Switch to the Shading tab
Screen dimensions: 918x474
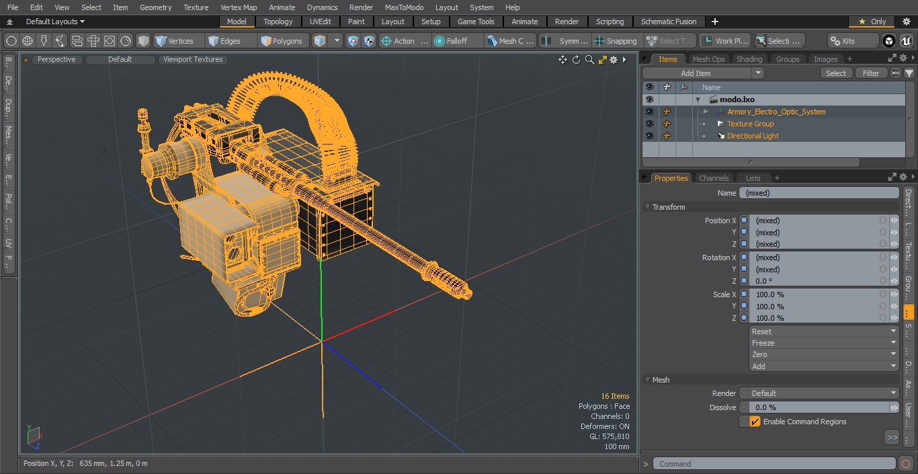point(749,59)
